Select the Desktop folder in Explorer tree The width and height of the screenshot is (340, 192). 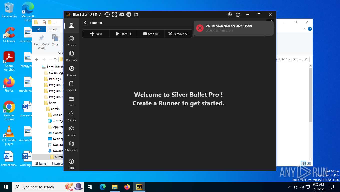(56, 139)
